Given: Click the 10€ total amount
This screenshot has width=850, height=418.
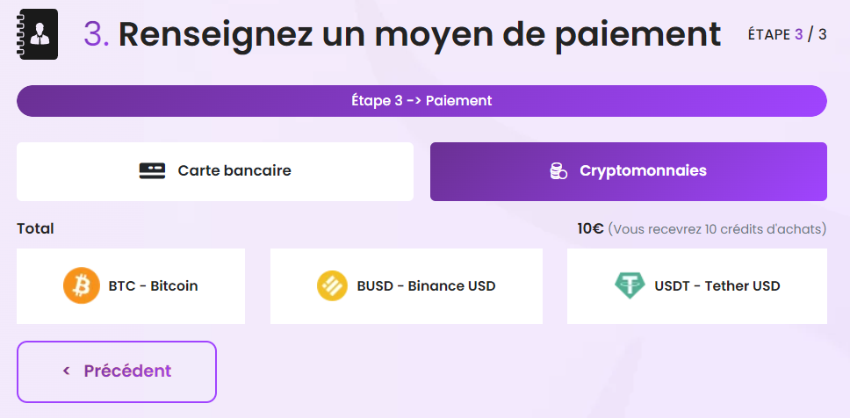Looking at the screenshot, I should point(590,229).
